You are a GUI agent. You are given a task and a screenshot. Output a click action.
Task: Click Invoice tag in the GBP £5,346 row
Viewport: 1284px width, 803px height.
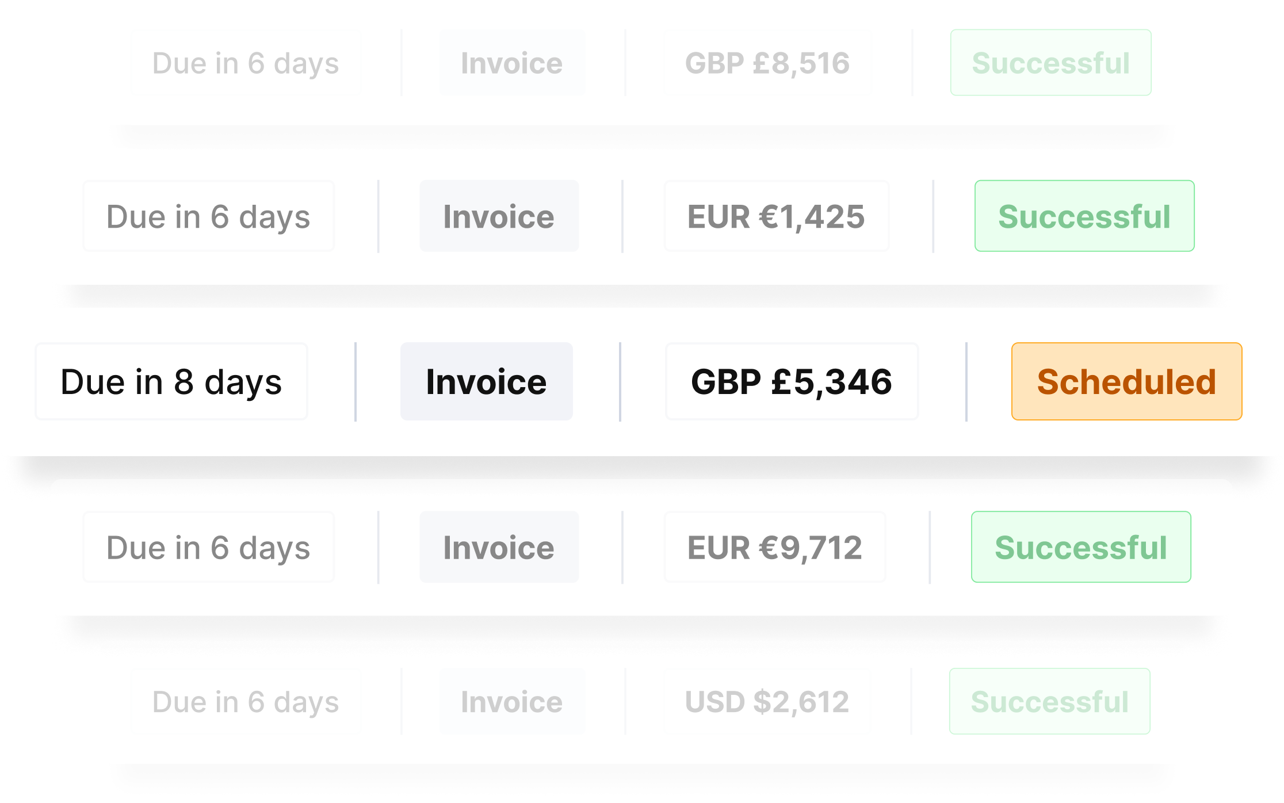click(486, 381)
